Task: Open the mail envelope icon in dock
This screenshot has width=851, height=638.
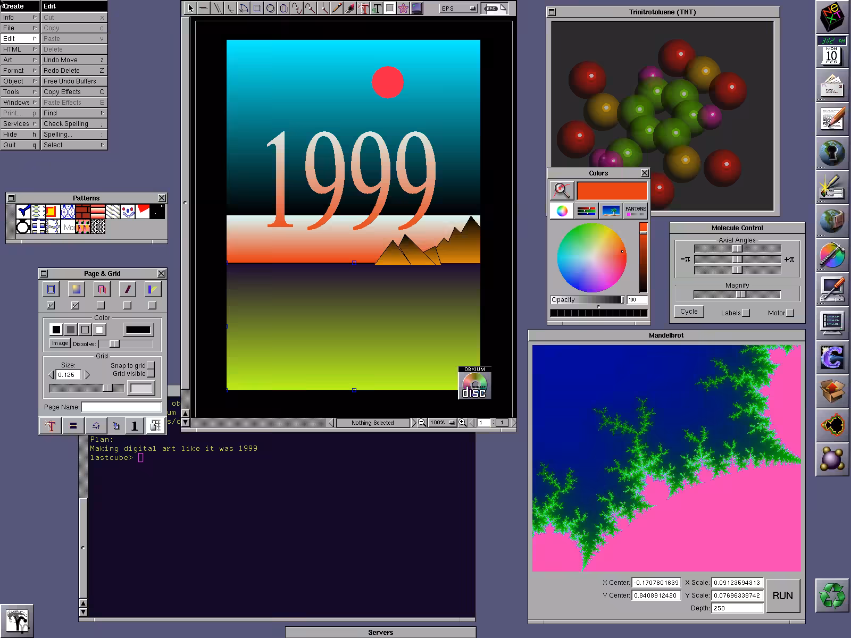Action: coord(832,86)
